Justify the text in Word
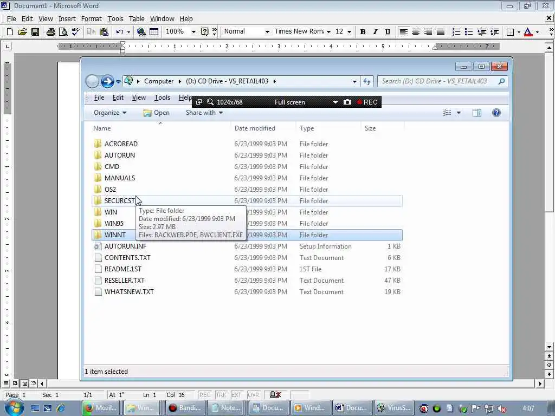 point(440,32)
